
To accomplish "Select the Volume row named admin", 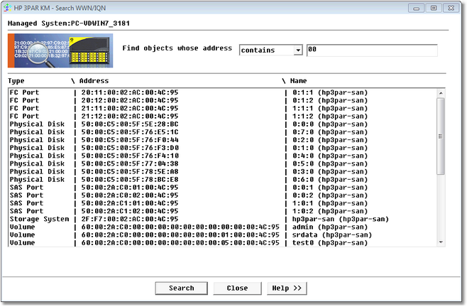I will (222, 227).
